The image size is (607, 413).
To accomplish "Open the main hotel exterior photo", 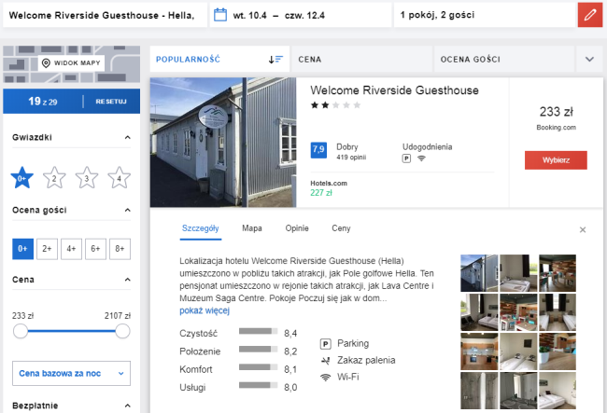I will pyautogui.click(x=223, y=143).
